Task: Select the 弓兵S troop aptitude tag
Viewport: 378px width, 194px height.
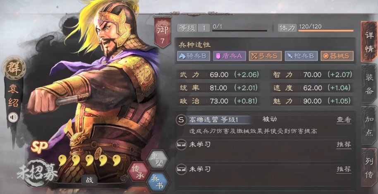Action: [265, 56]
